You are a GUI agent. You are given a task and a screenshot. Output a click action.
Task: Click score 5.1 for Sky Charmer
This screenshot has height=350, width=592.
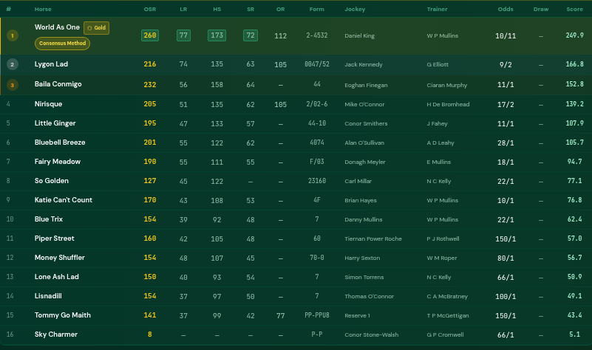tap(575, 334)
